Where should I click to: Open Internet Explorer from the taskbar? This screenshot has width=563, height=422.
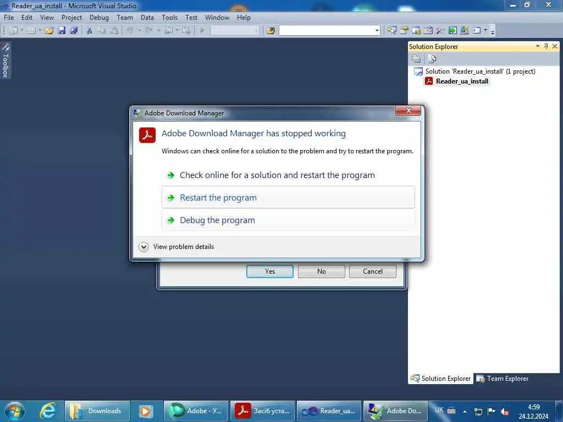48,411
